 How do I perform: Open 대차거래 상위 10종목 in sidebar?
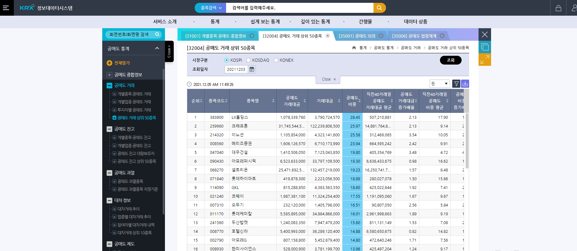[135, 233]
